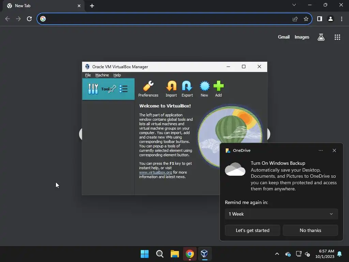
Task: Close the OneDrive notification
Action: pyautogui.click(x=334, y=150)
